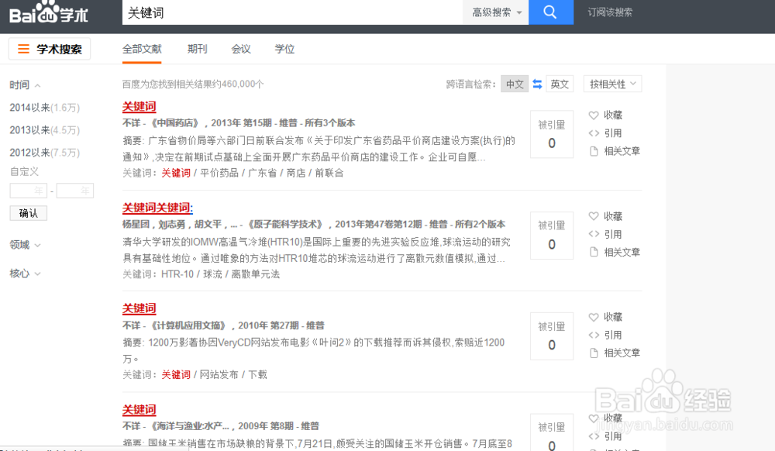Click 所有3个版本 link in first result
Viewport: 775px width, 451px height.
(329, 123)
